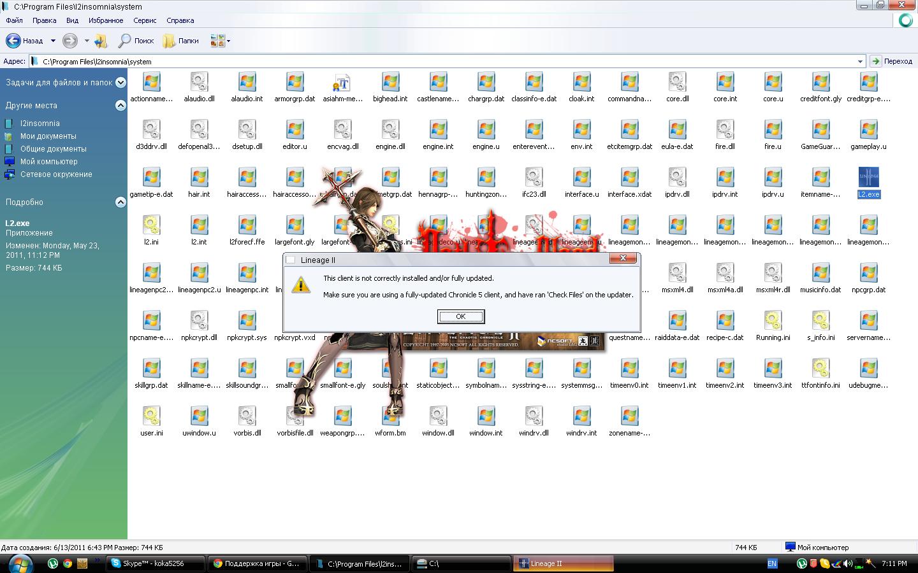The width and height of the screenshot is (918, 573).
Task: Launch Chrome from quick launch
Action: 67,563
